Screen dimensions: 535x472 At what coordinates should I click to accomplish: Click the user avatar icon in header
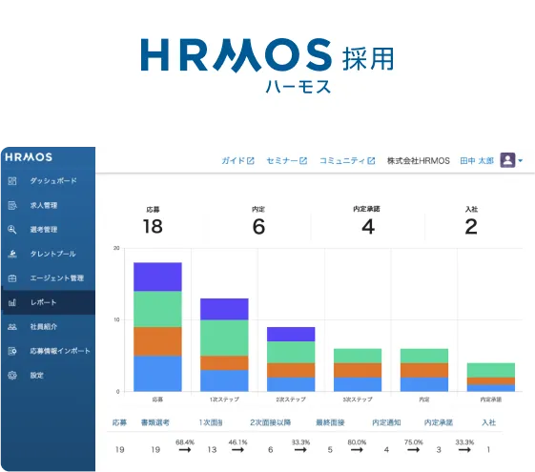[x=507, y=160]
